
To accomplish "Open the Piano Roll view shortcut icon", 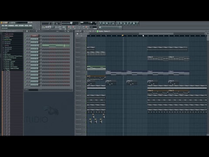I will click(x=107, y=23).
